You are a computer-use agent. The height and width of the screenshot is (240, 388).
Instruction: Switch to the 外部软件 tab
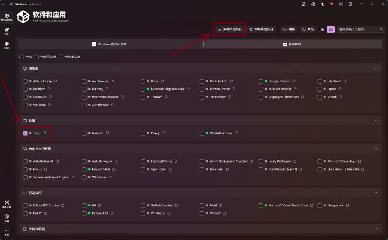tap(292, 44)
